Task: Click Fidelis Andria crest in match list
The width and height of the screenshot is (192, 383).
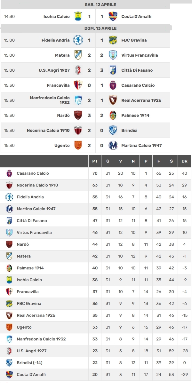Action: (78, 40)
